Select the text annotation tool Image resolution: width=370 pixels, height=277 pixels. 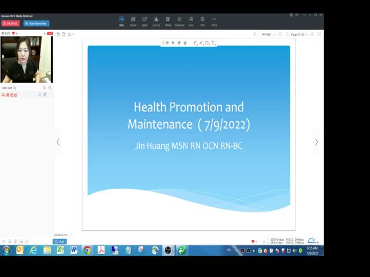click(x=213, y=43)
